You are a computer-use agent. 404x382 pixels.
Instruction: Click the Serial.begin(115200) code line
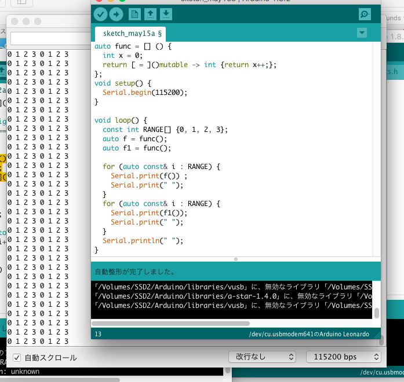(x=145, y=93)
